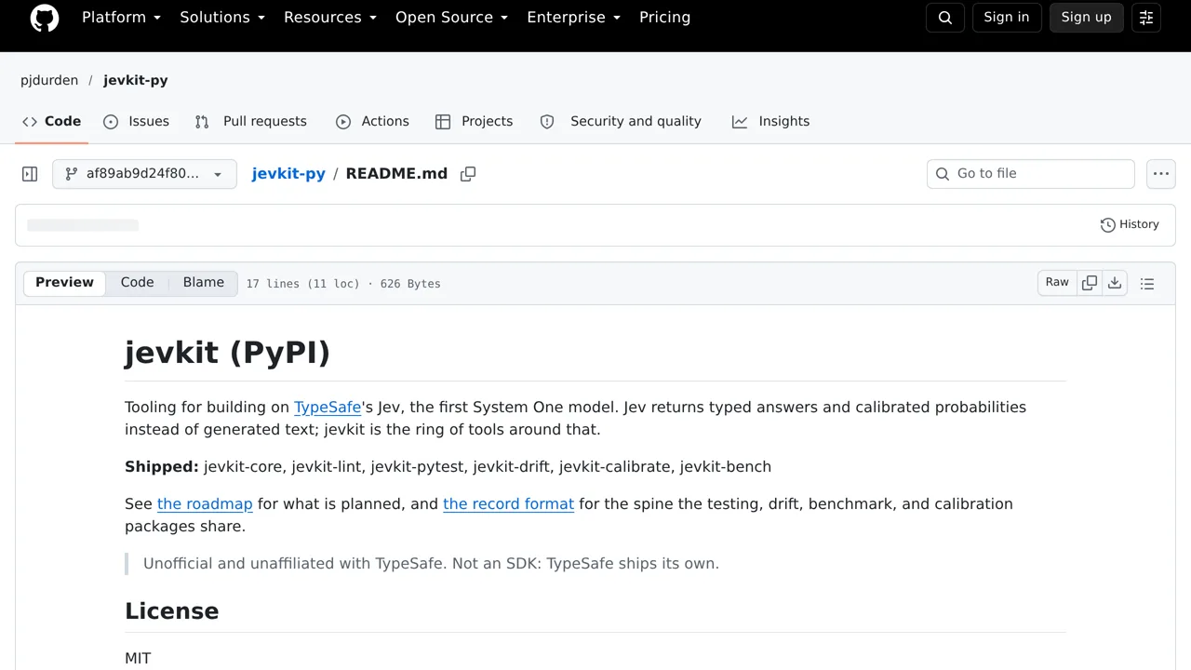Switch to the Blame view
This screenshot has height=670, width=1191.
pos(203,283)
